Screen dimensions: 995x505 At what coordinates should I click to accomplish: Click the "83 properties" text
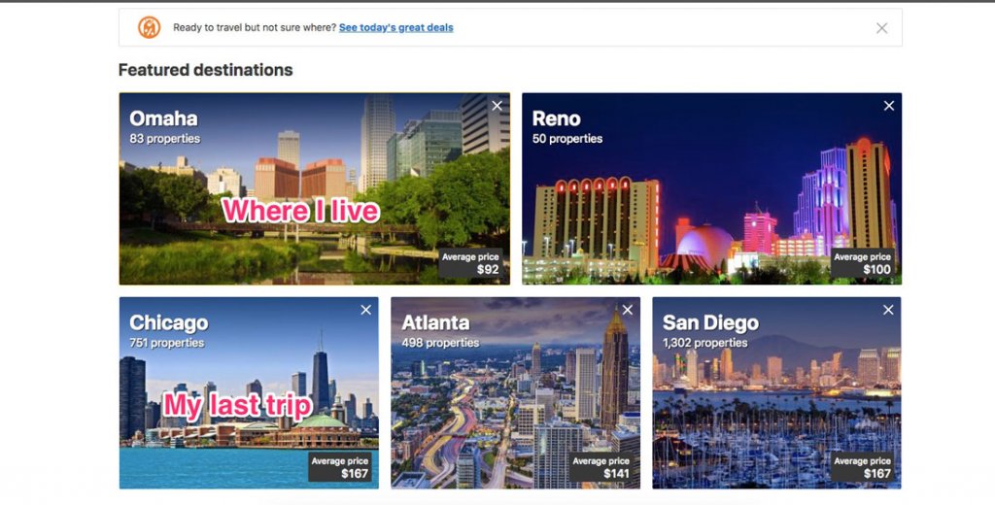tap(165, 139)
